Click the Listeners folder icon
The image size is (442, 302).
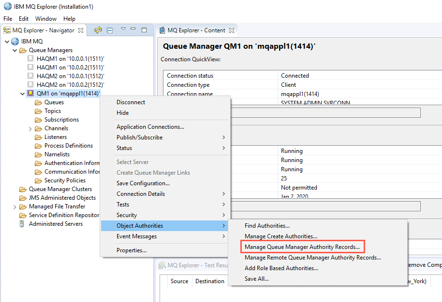click(38, 137)
